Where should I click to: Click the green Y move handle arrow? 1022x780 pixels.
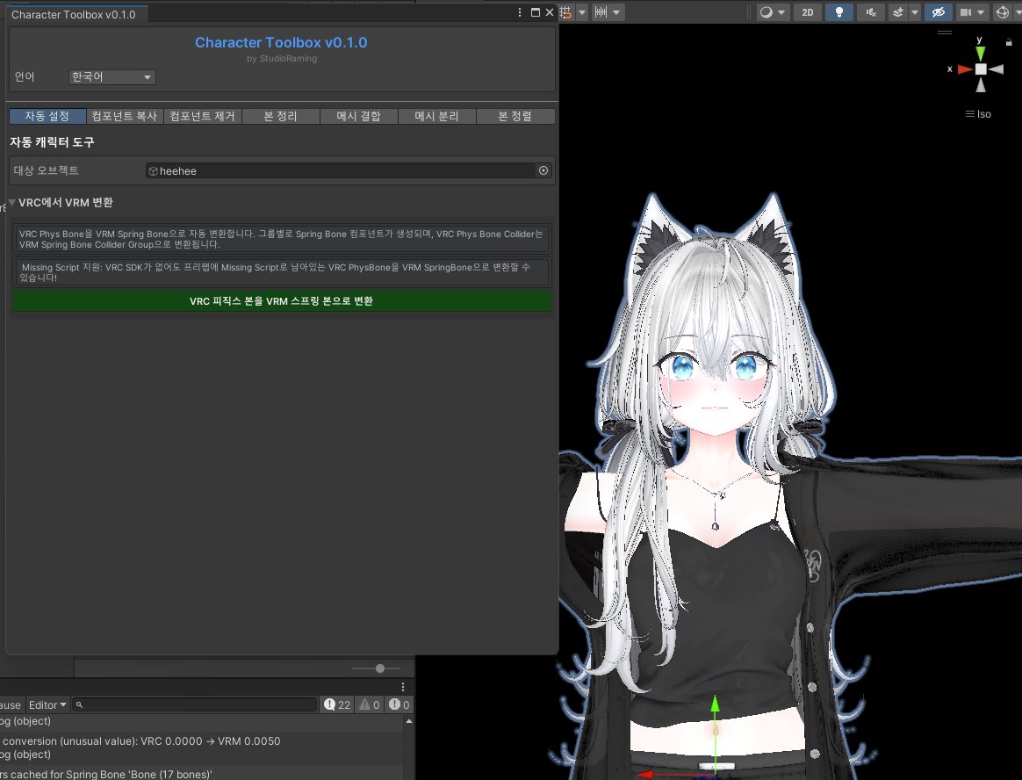(x=715, y=704)
